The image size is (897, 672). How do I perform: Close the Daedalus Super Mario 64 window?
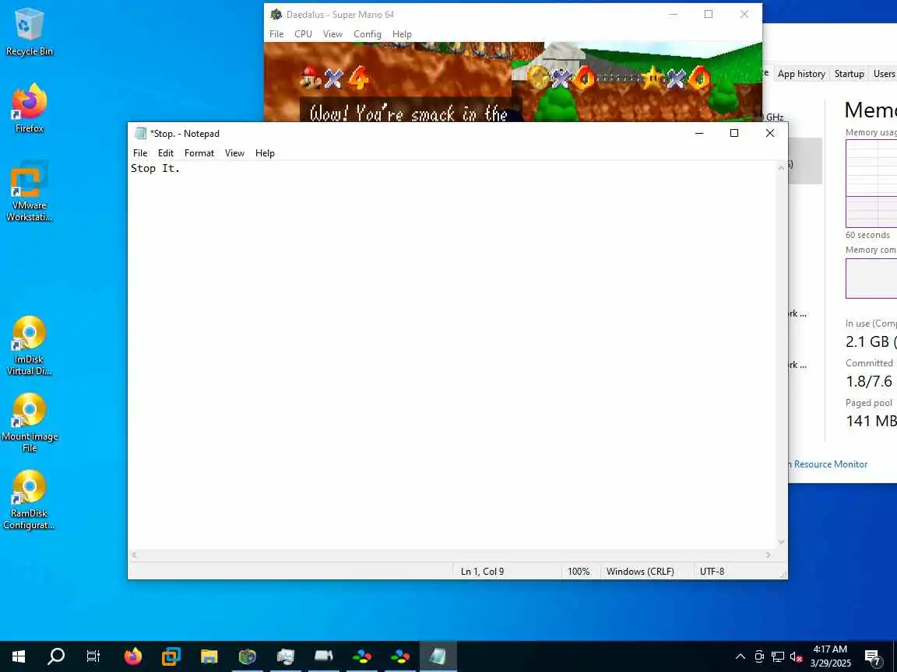coord(744,14)
